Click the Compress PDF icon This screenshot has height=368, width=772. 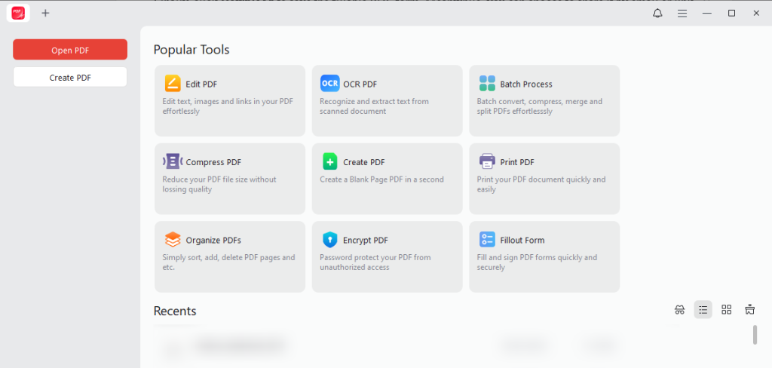coord(173,161)
